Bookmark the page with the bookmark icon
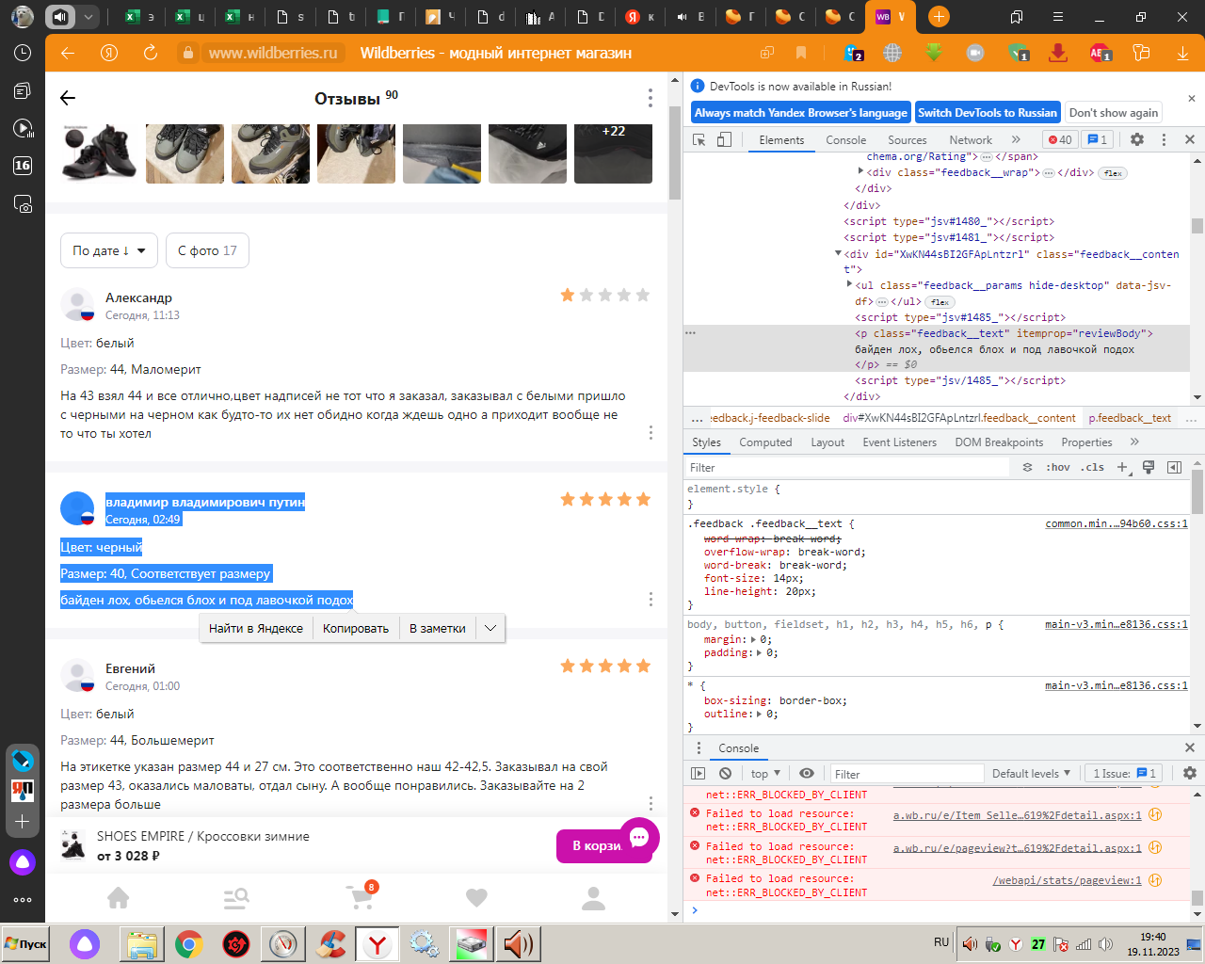Image resolution: width=1205 pixels, height=964 pixels. (801, 53)
